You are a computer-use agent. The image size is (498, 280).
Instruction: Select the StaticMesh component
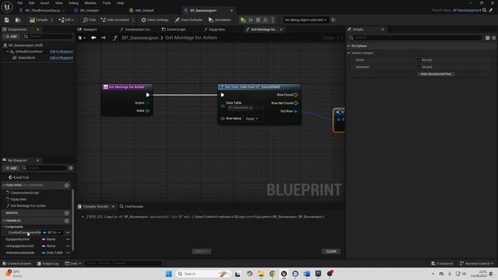[26, 58]
